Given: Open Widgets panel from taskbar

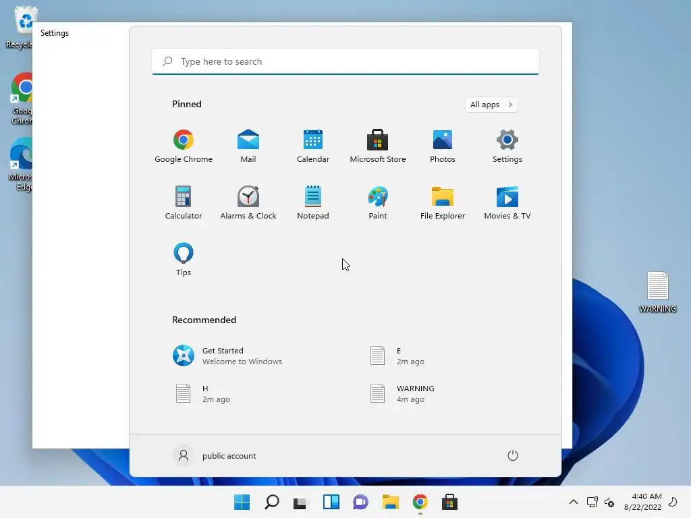Looking at the screenshot, I should point(331,502).
